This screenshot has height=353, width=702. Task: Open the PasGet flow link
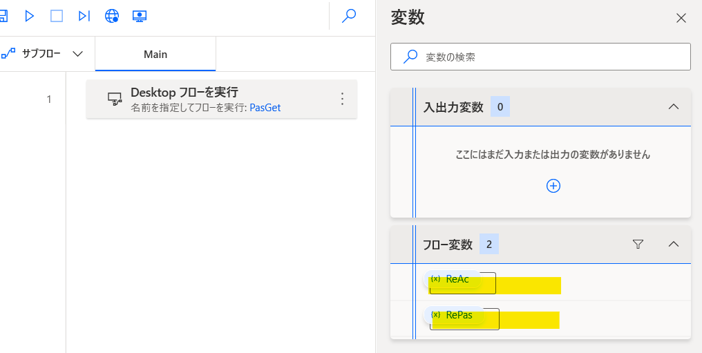pyautogui.click(x=265, y=108)
